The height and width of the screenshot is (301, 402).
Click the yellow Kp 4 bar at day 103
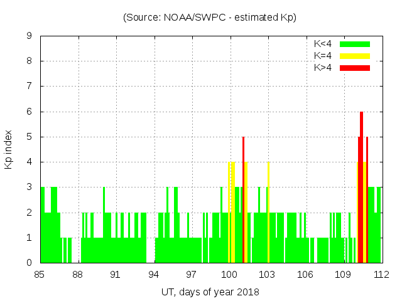[x=268, y=213]
